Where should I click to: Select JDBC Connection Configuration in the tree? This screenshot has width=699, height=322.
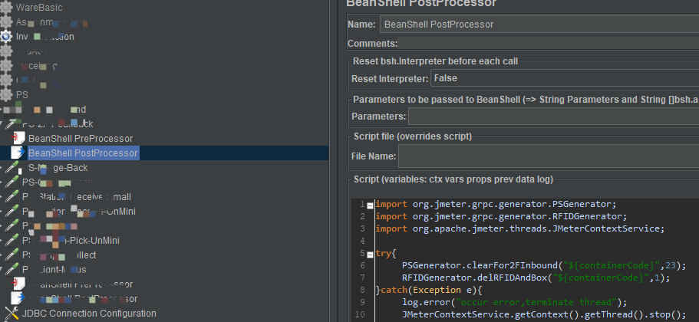[x=89, y=314]
